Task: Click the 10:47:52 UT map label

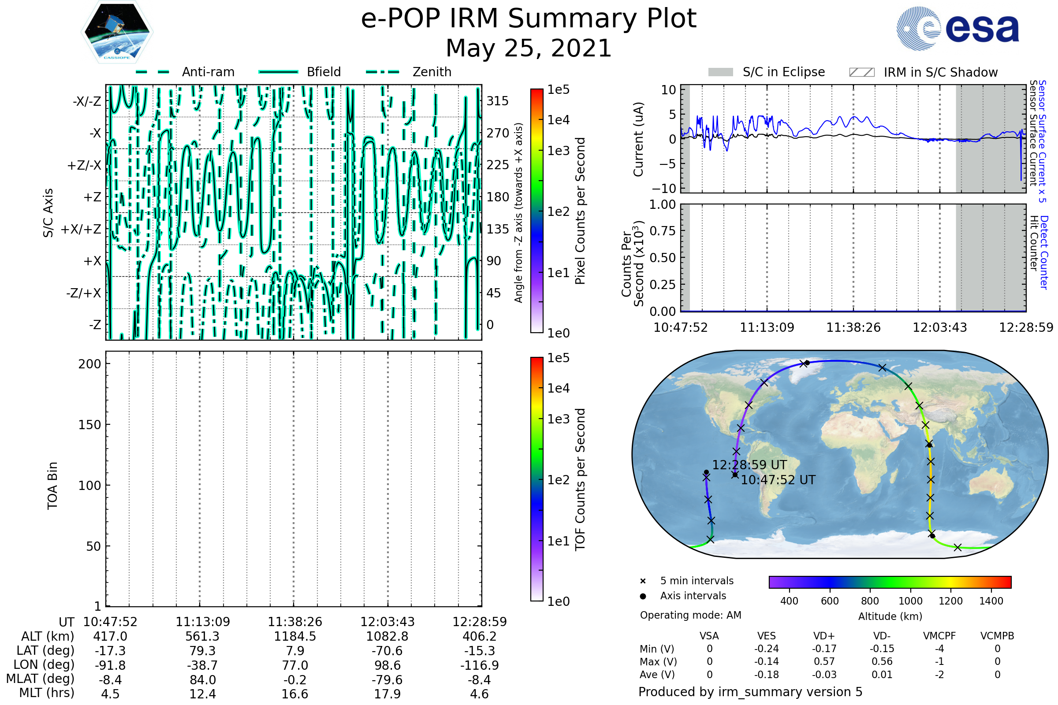Action: 778,480
